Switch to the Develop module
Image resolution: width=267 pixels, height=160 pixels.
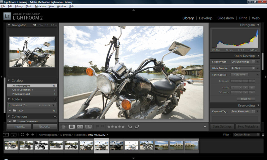[x=206, y=18]
